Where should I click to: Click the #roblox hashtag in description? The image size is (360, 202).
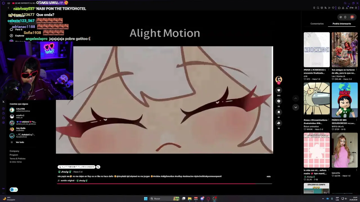coord(157,176)
